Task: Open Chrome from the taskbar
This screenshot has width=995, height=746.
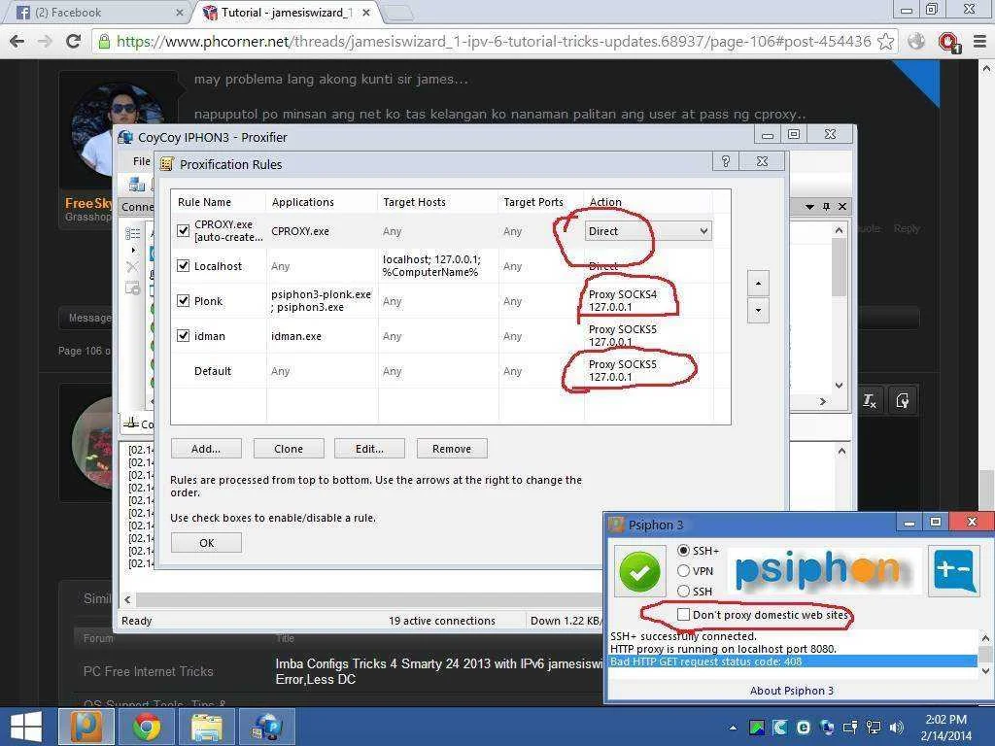Action: point(147,727)
